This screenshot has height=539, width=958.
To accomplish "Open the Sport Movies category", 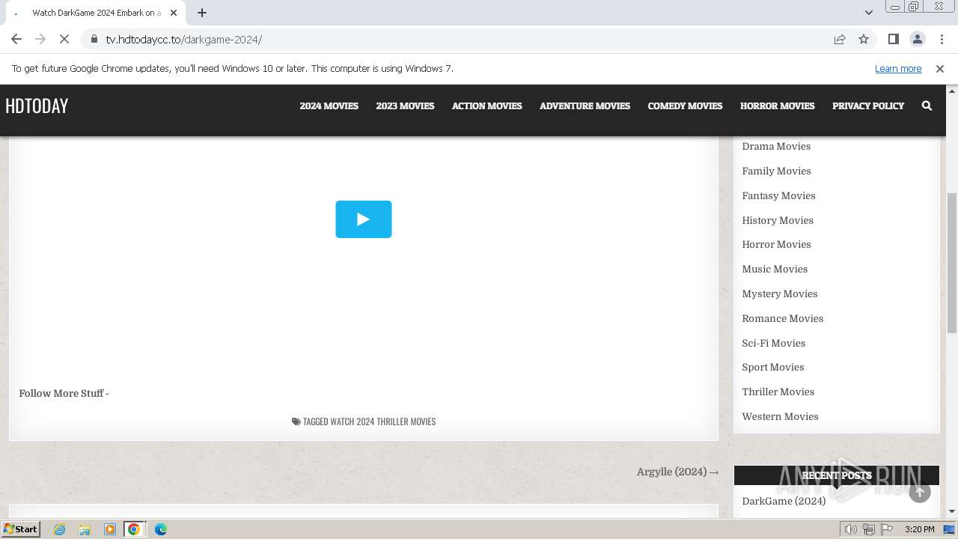I will tap(772, 367).
